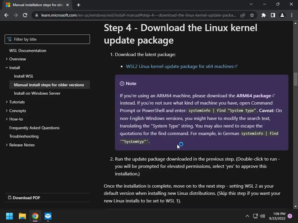Click the '"Systemtyp"' code snippet
The height and width of the screenshot is (223, 298).
point(134,141)
